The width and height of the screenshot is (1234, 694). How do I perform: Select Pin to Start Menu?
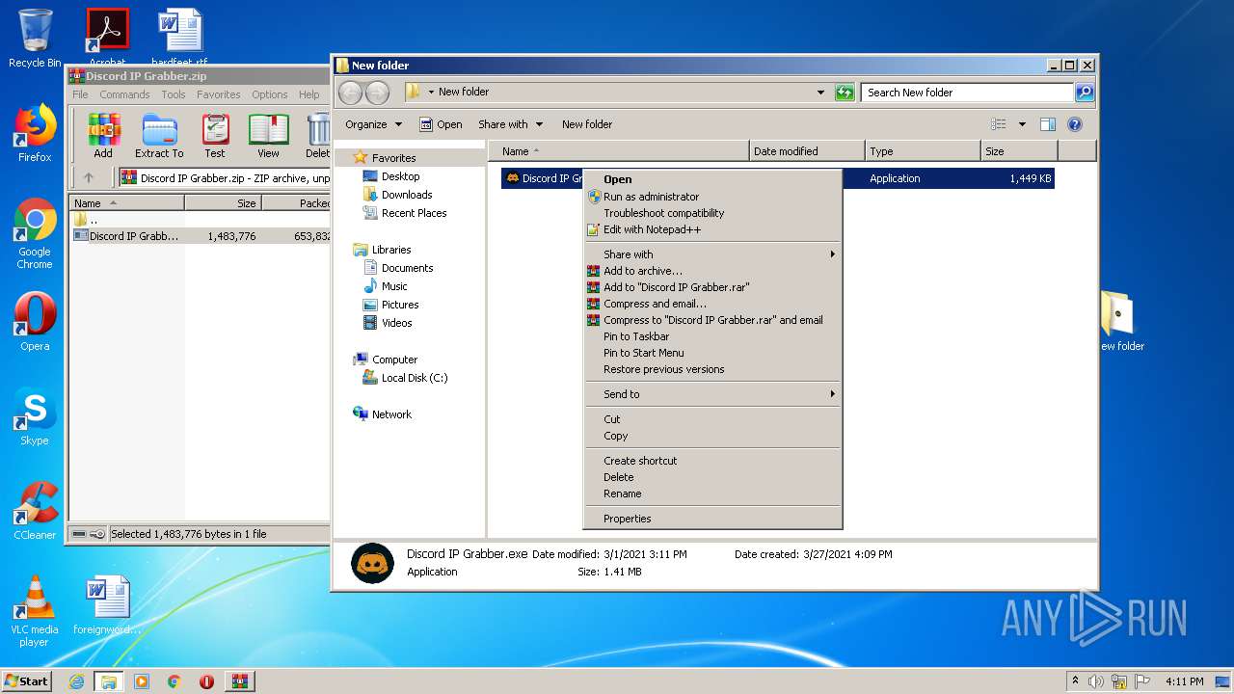(x=712, y=353)
